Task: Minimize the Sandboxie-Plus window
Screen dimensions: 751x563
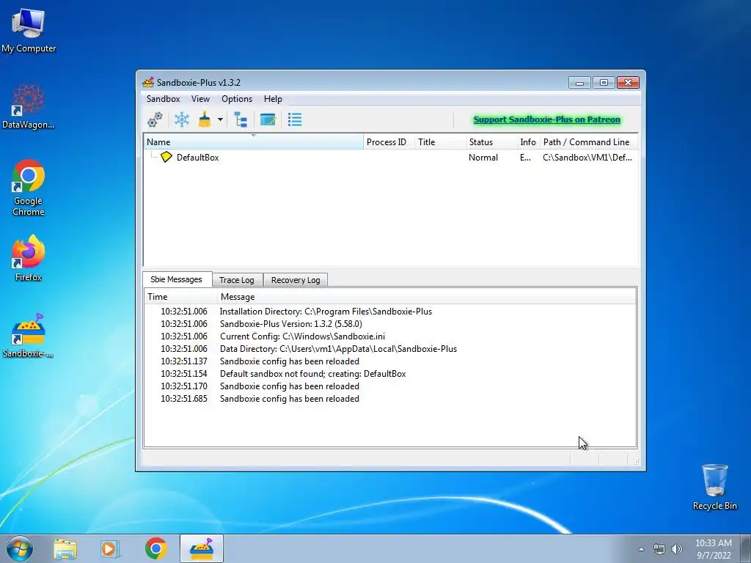Action: [x=579, y=83]
